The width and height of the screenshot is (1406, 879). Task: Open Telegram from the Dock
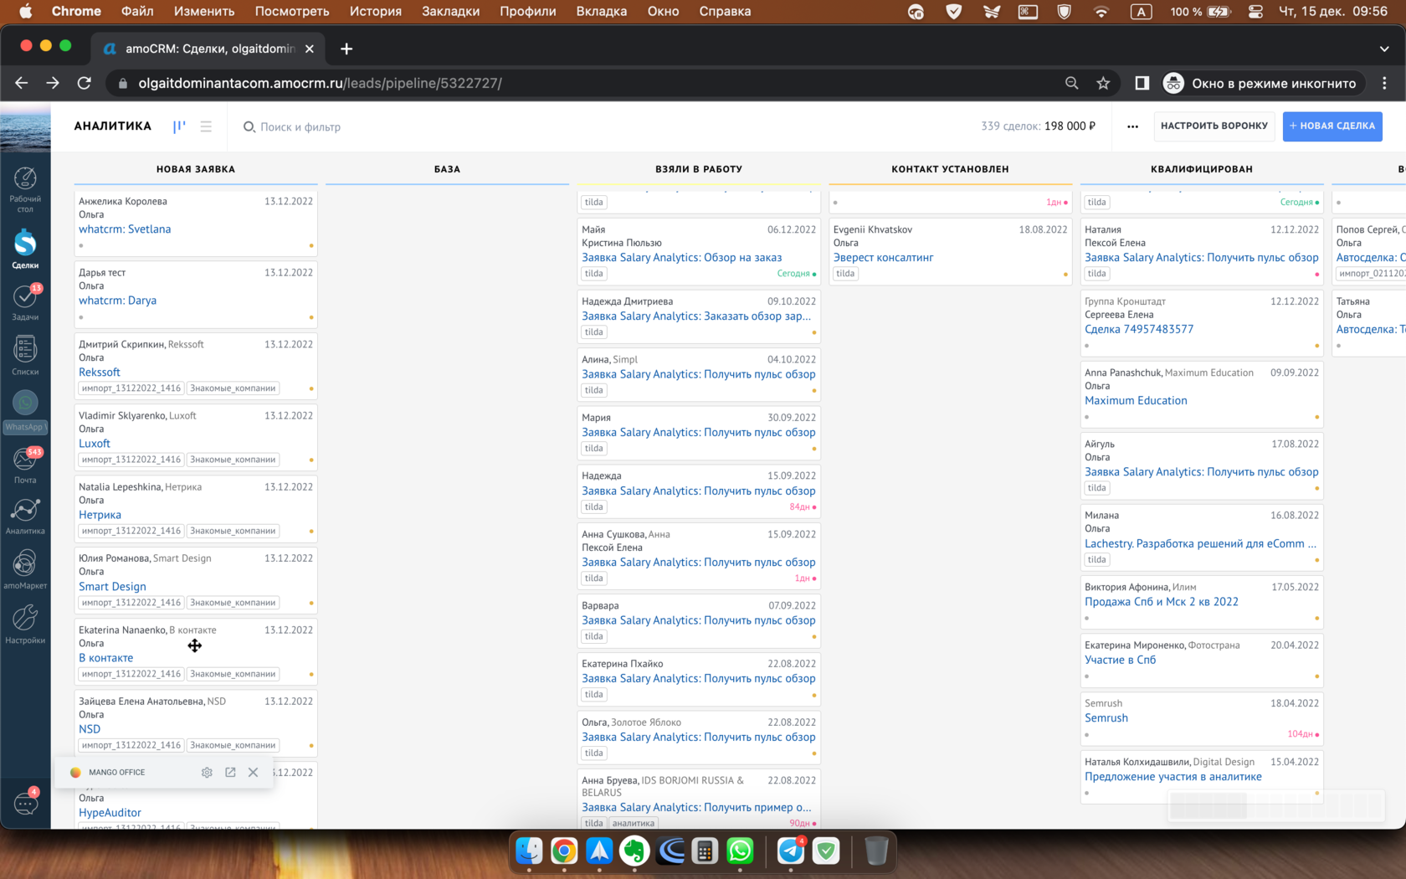click(x=791, y=851)
